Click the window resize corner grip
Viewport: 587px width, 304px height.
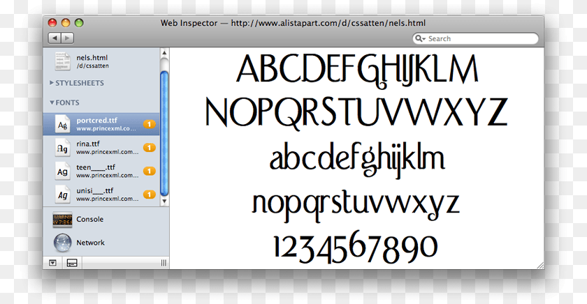[x=540, y=266]
